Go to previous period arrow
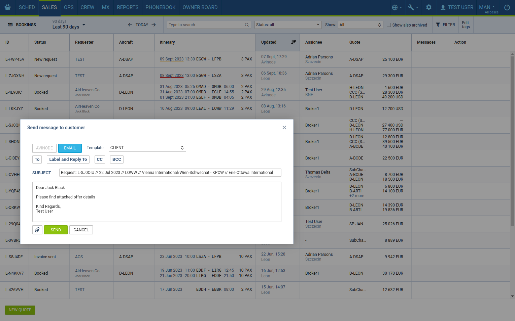Image resolution: width=515 pixels, height=321 pixels. 130,25
